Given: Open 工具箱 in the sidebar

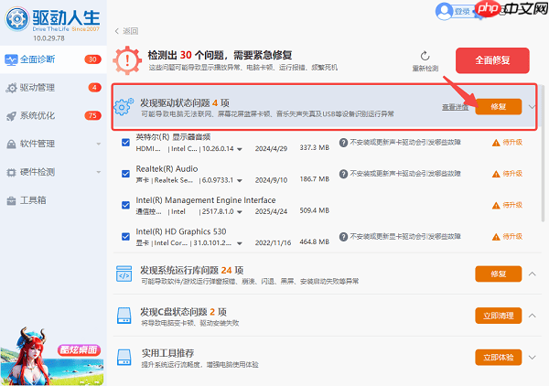Looking at the screenshot, I should [x=53, y=200].
